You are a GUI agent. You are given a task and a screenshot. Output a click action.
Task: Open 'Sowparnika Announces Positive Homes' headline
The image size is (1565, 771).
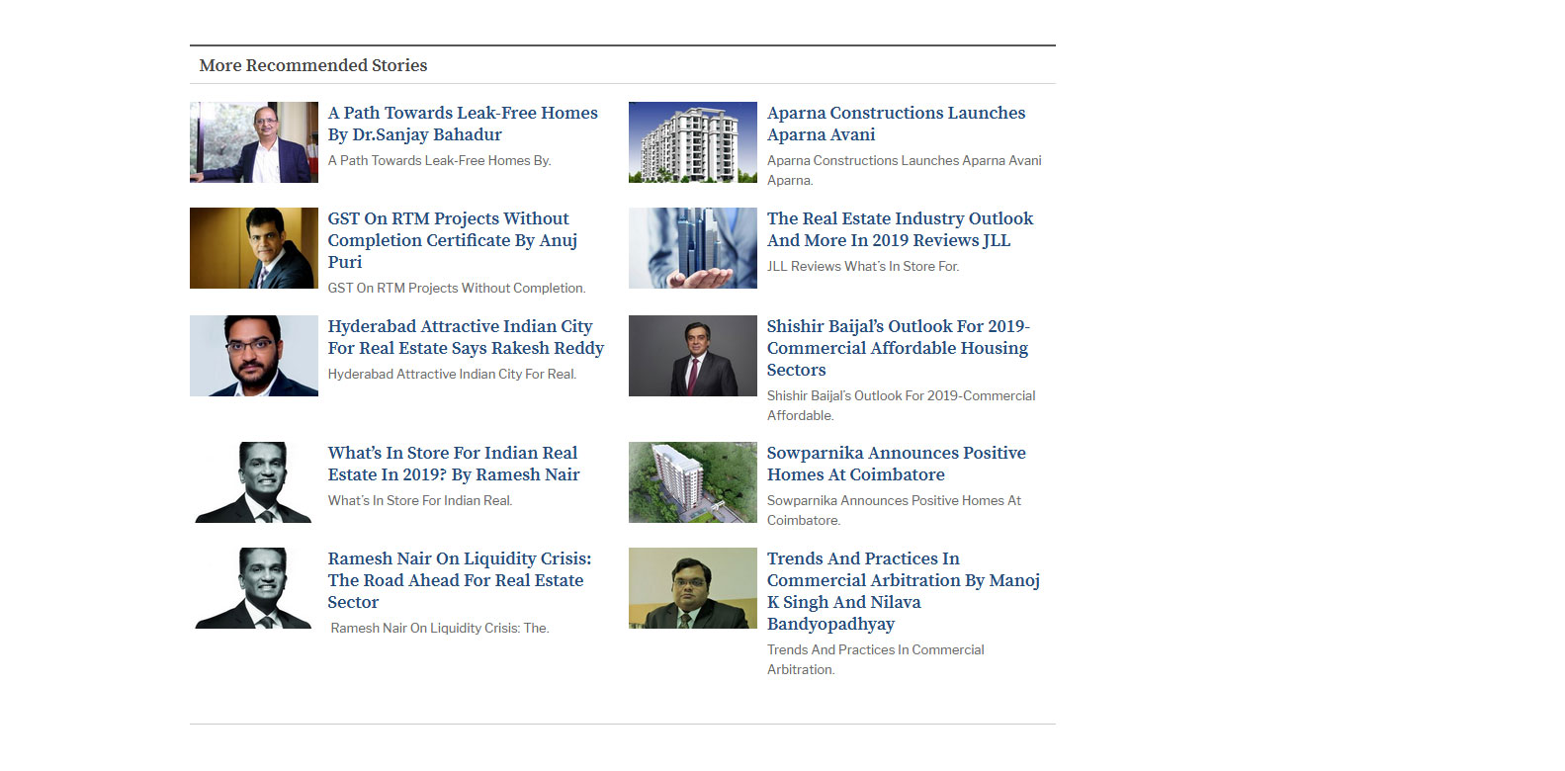896,464
